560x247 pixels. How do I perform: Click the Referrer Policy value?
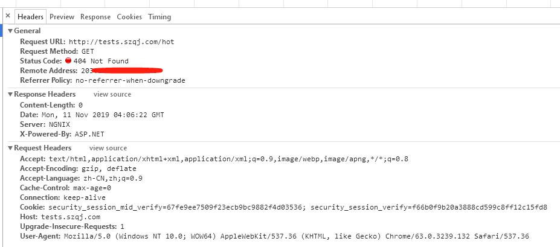(x=130, y=80)
